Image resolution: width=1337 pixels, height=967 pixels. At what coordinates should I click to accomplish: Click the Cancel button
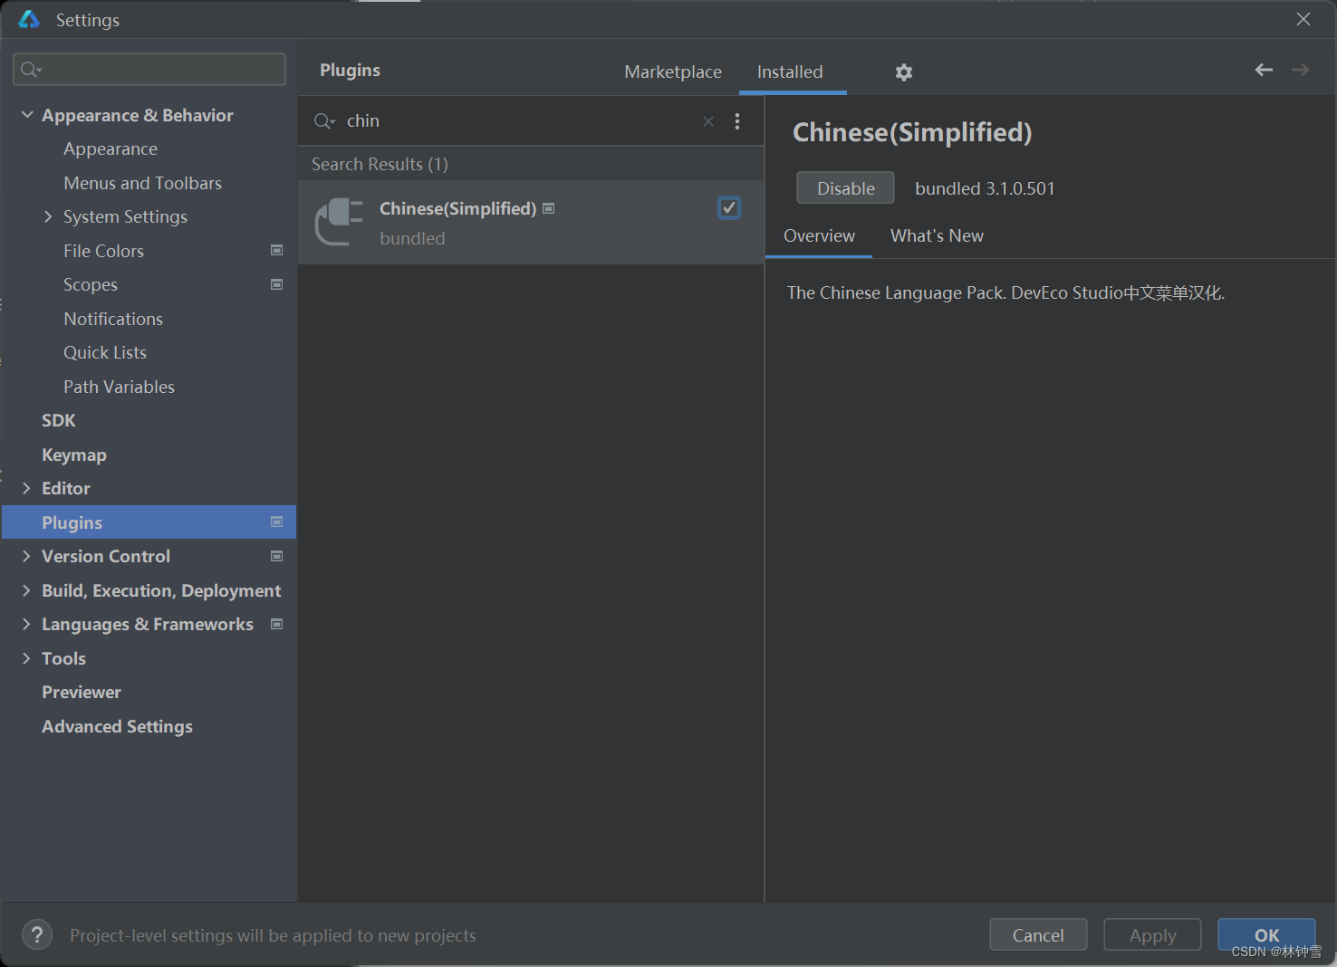click(x=1038, y=934)
